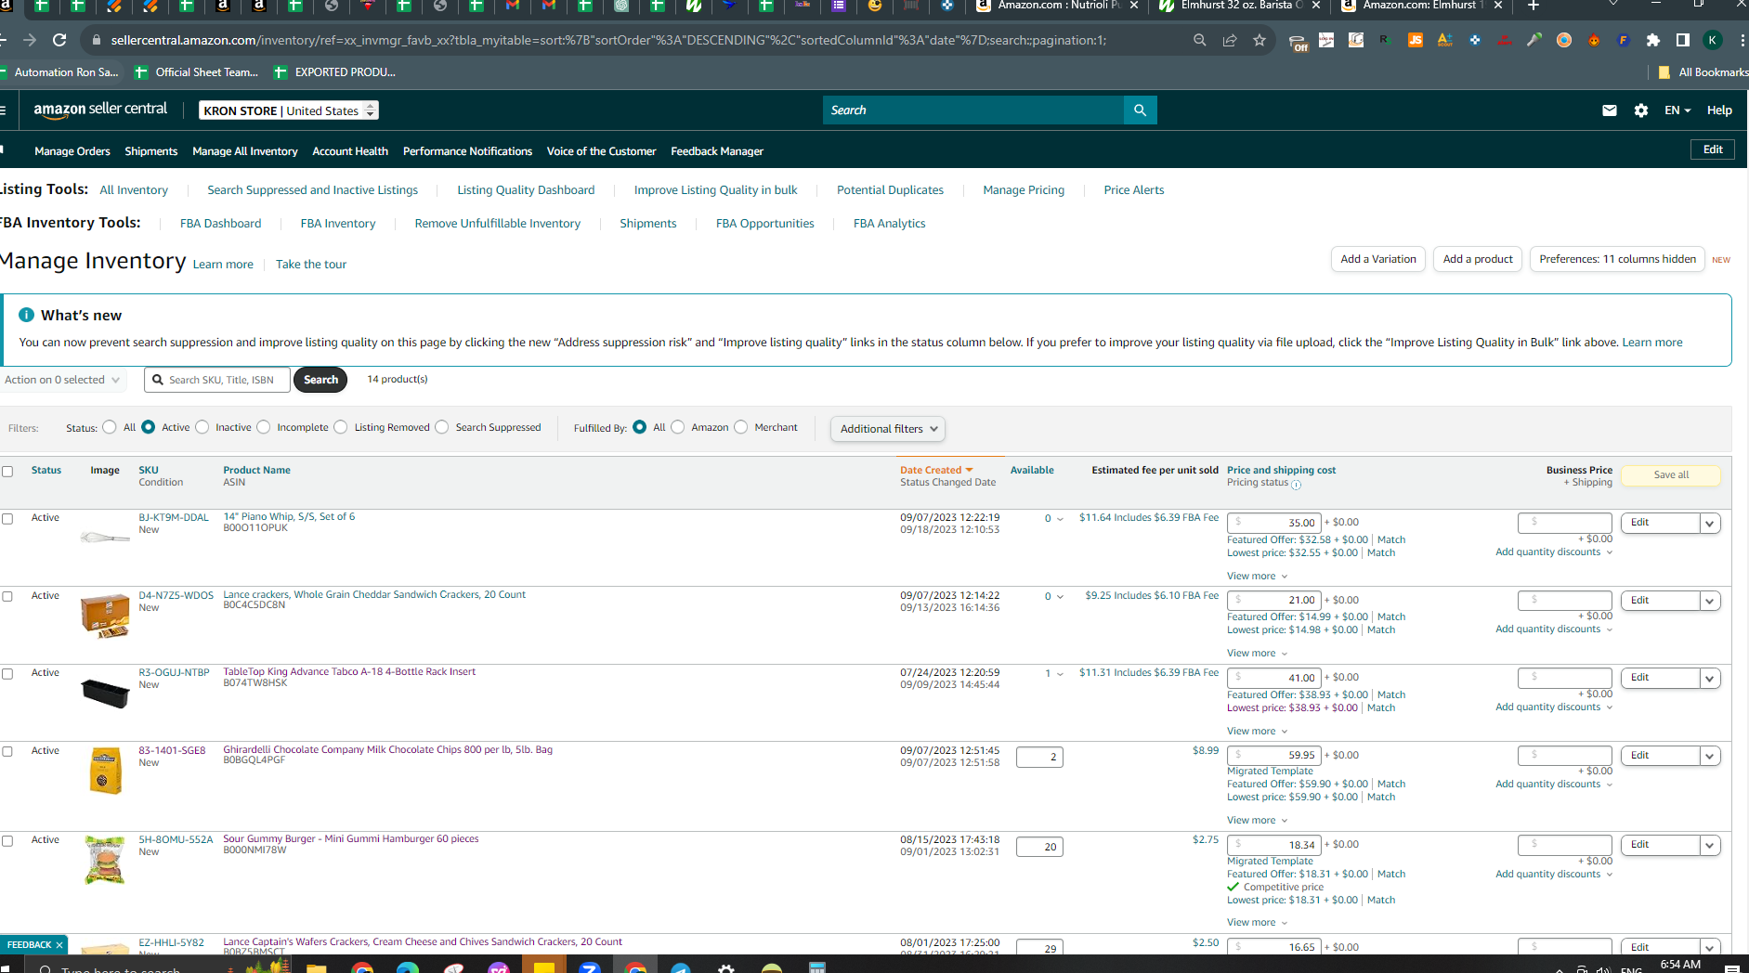The image size is (1749, 973).
Task: Select the Inactive status radio button
Action: tap(202, 427)
